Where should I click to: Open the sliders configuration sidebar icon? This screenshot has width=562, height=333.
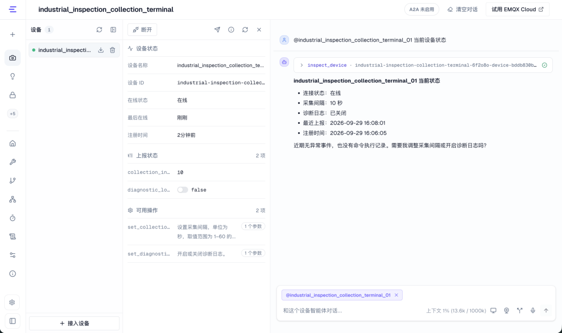(x=12, y=255)
